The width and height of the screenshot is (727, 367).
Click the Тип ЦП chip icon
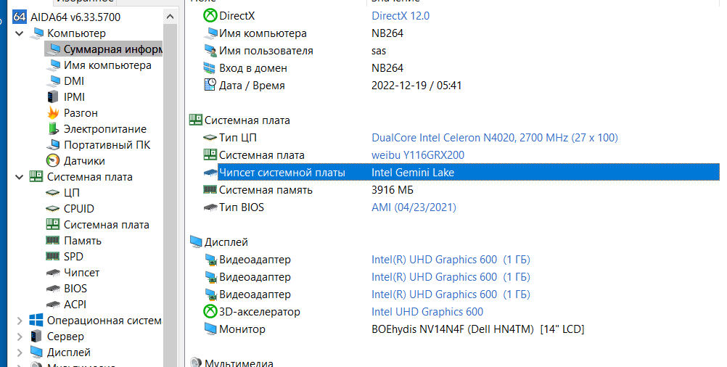pyautogui.click(x=210, y=138)
